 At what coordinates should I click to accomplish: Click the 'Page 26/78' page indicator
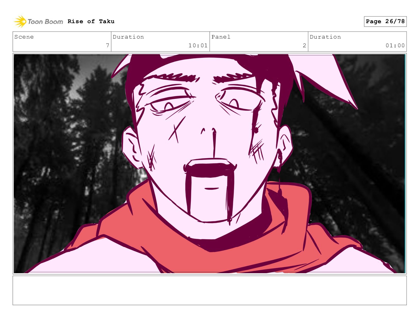[385, 21]
